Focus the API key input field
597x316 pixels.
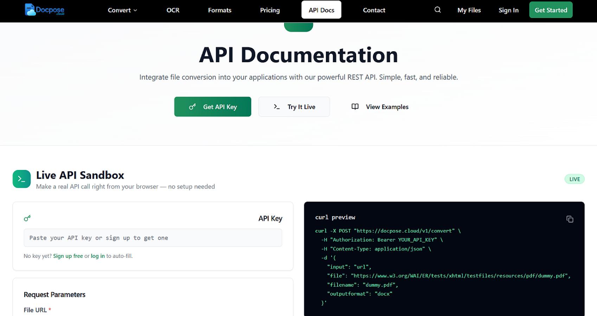click(x=153, y=238)
